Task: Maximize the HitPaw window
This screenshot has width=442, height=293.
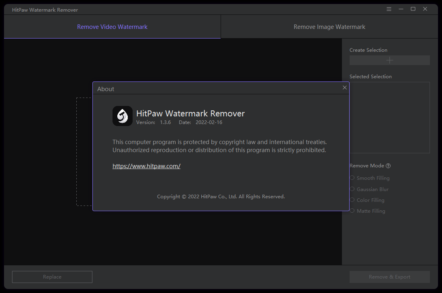Action: (413, 9)
